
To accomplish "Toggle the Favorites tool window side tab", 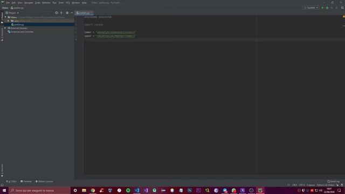I will click(2, 170).
